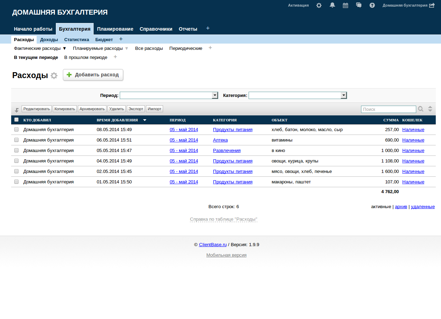441x319 pixels.
Task: Click the help question mark icon
Action: click(x=372, y=6)
